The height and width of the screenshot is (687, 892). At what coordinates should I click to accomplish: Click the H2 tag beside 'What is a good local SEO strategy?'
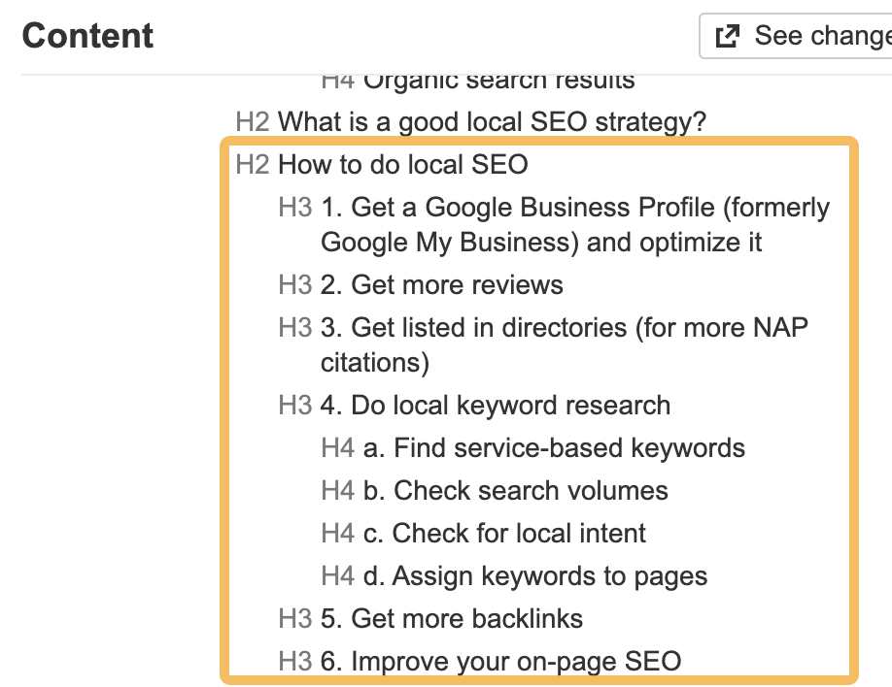(252, 122)
